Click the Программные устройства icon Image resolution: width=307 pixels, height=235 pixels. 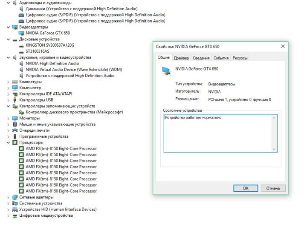pyautogui.click(x=14, y=136)
